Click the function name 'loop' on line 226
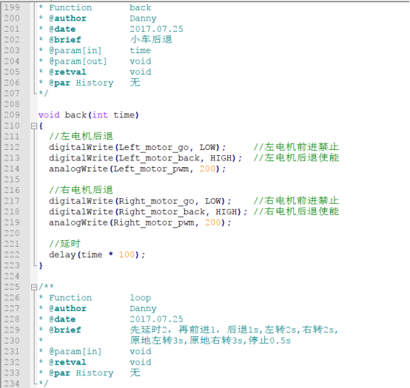The width and height of the screenshot is (410, 388). [x=141, y=298]
